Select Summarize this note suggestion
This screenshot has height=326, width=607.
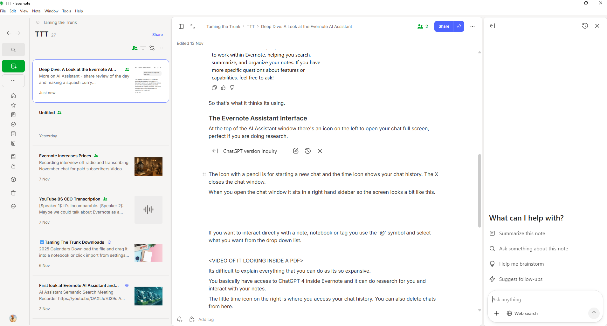pos(517,234)
